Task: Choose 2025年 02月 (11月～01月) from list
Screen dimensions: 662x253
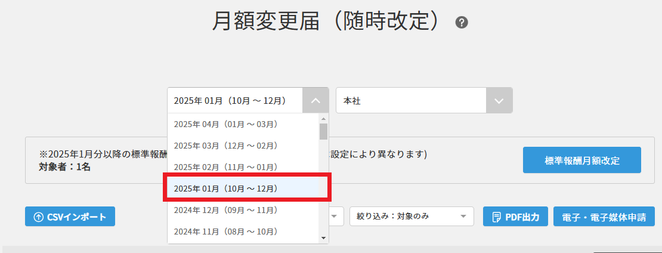Action: click(226, 167)
